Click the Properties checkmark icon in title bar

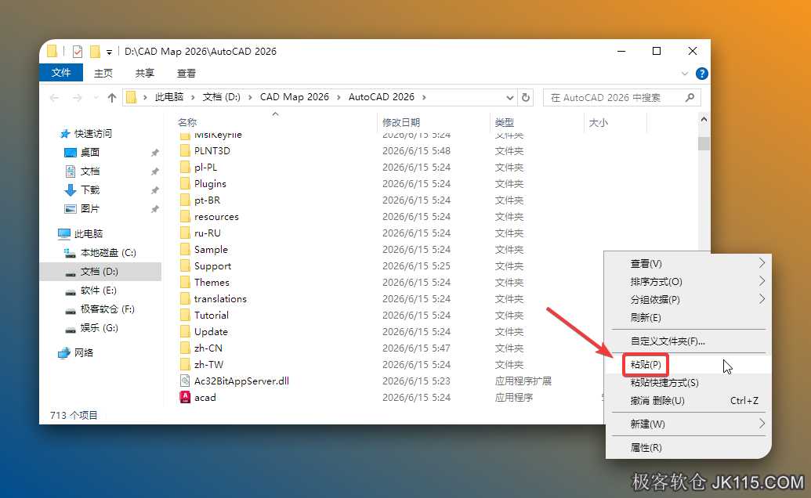(78, 51)
